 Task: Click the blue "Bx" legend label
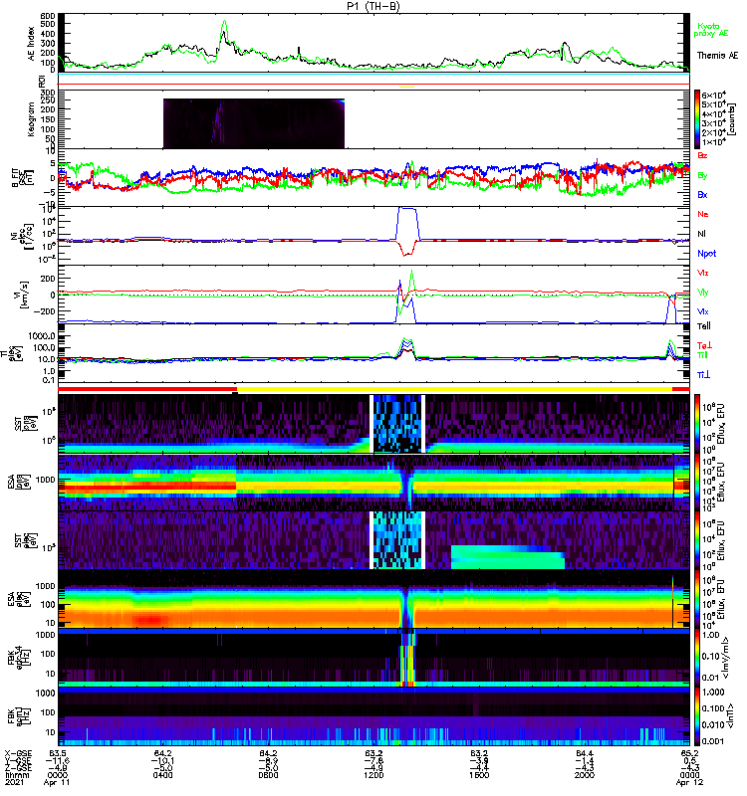(x=702, y=195)
